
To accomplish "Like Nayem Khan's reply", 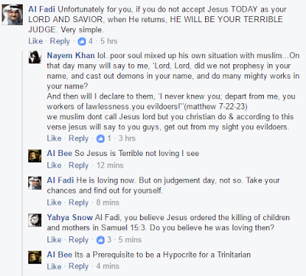I will coord(54,138).
